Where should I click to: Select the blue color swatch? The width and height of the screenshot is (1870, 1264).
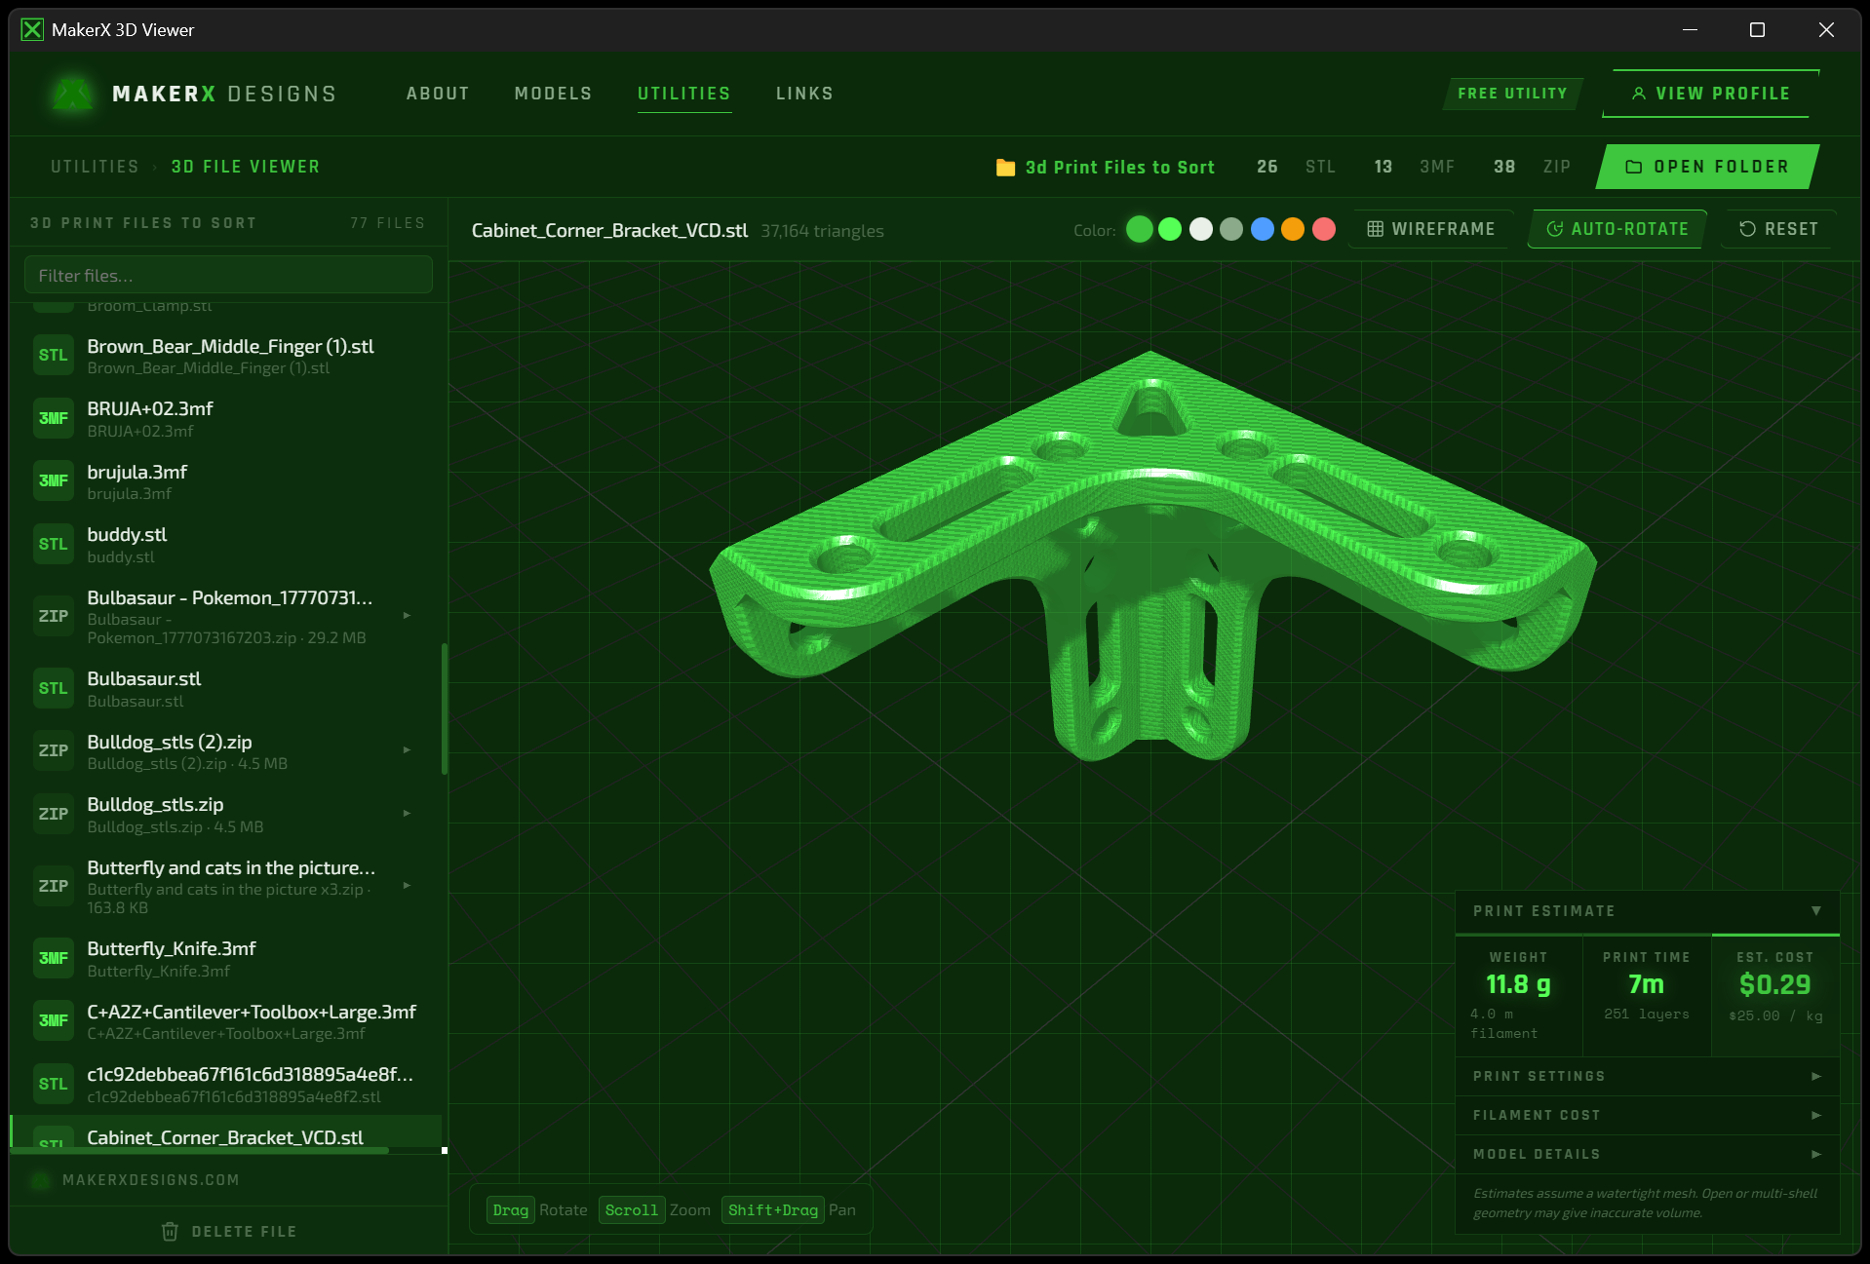point(1263,229)
